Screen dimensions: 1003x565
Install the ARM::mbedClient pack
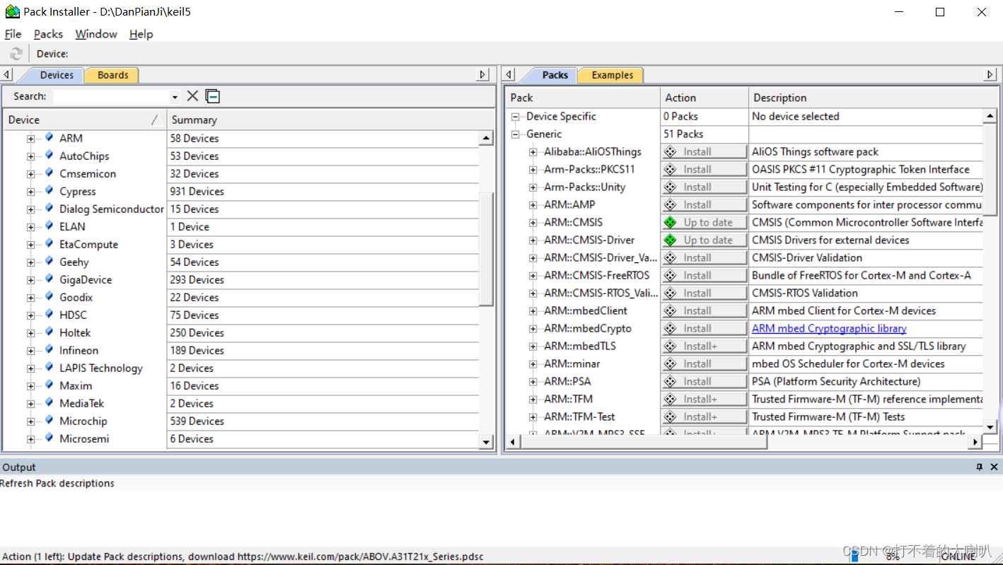point(705,310)
